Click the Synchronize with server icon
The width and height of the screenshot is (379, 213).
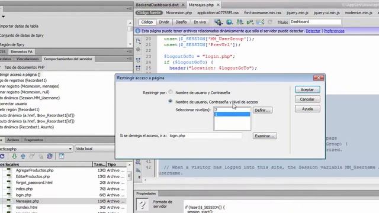50,156
